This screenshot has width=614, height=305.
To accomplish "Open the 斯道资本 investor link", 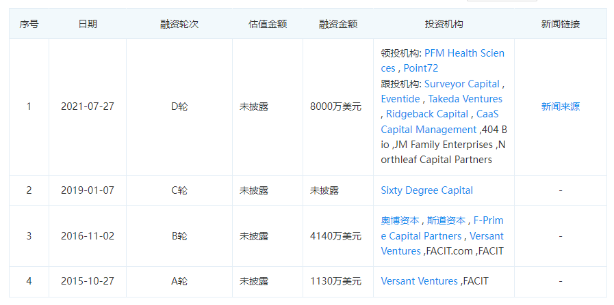I will [446, 220].
